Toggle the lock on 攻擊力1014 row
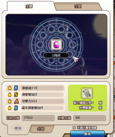This screenshot has height=137, width=115. pos(10,101)
